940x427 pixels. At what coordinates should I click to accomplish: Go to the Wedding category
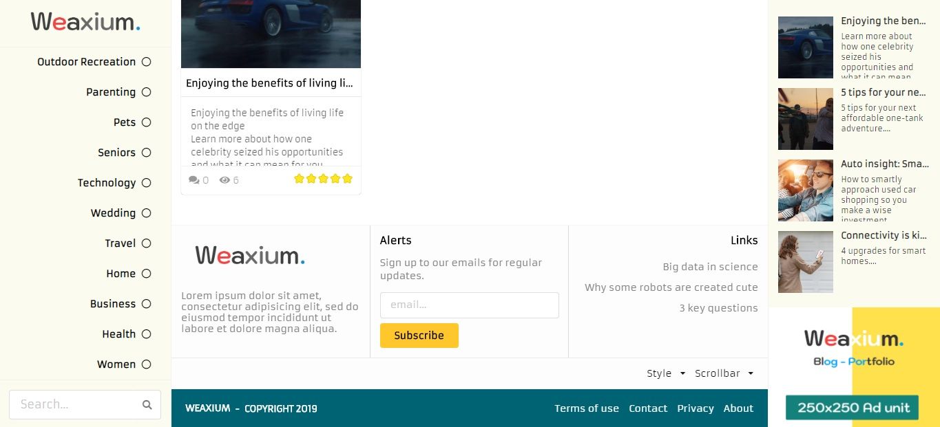pyautogui.click(x=113, y=213)
